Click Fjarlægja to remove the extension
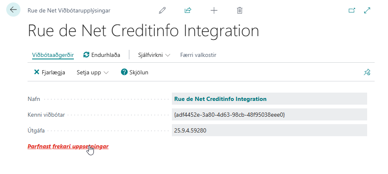The width and height of the screenshot is (388, 174). pos(49,72)
